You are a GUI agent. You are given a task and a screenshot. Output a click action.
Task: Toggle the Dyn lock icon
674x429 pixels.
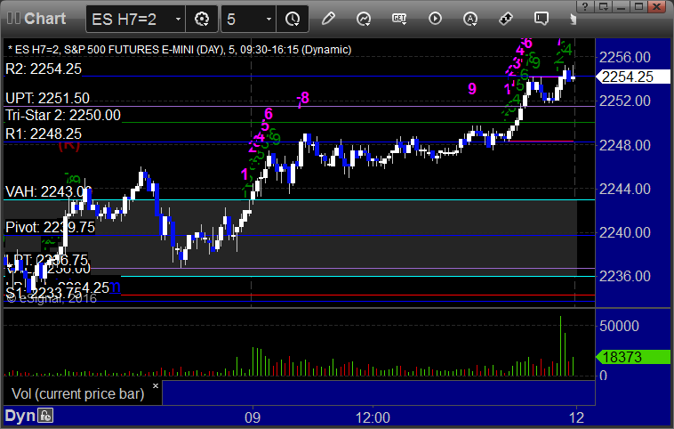[45, 416]
